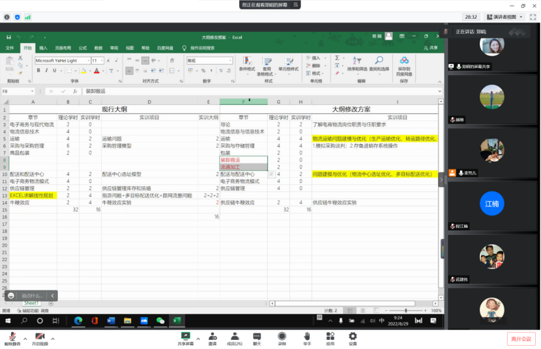Switch to the Baidu Netdisk ribbon tab
541x349 pixels.
coord(166,48)
